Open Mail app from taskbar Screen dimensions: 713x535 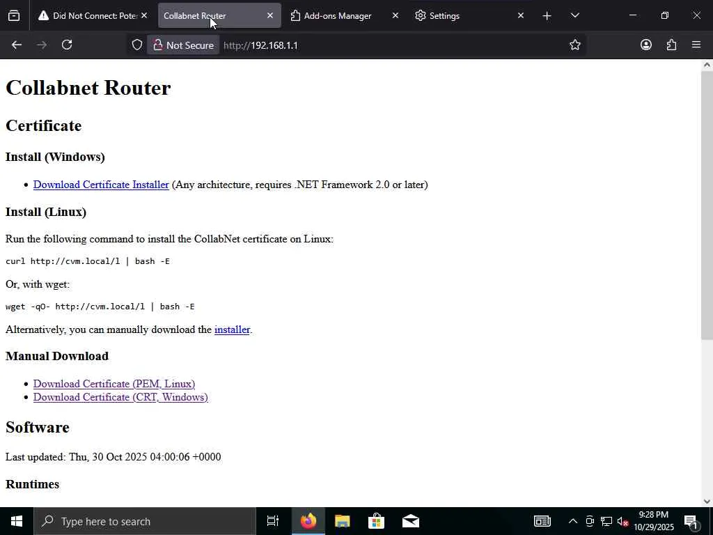411,521
